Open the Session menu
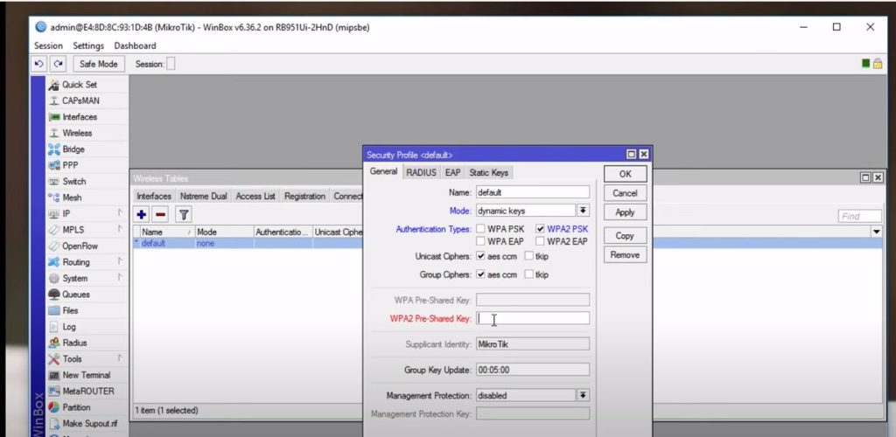 click(49, 45)
